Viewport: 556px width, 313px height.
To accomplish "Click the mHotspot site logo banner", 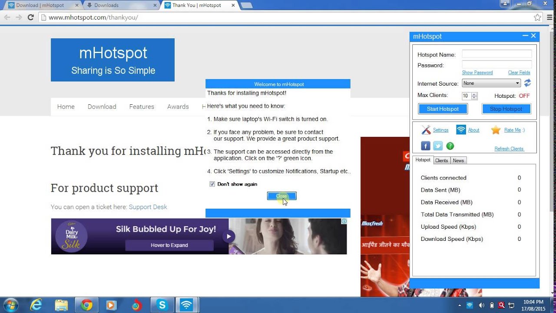I will pos(113,60).
